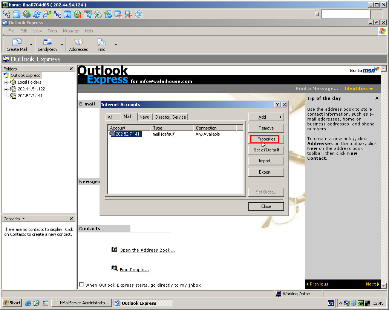Image resolution: width=389 pixels, height=310 pixels.
Task: Click the Find People icon in Contacts section
Action: [114, 268]
